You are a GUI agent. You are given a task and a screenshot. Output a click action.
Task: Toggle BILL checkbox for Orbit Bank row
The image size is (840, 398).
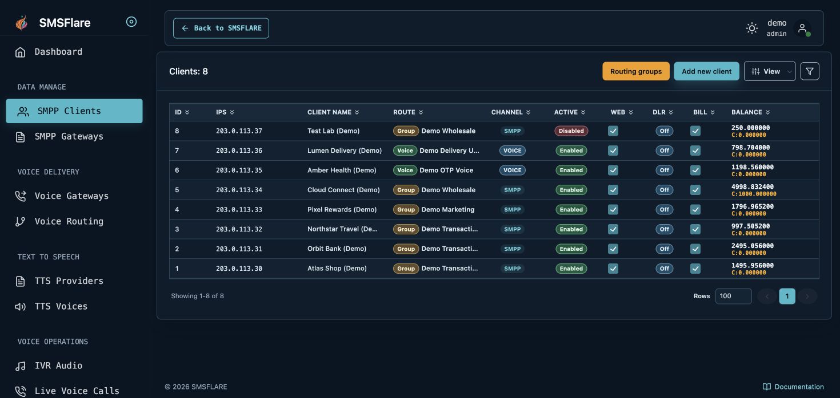click(x=695, y=249)
